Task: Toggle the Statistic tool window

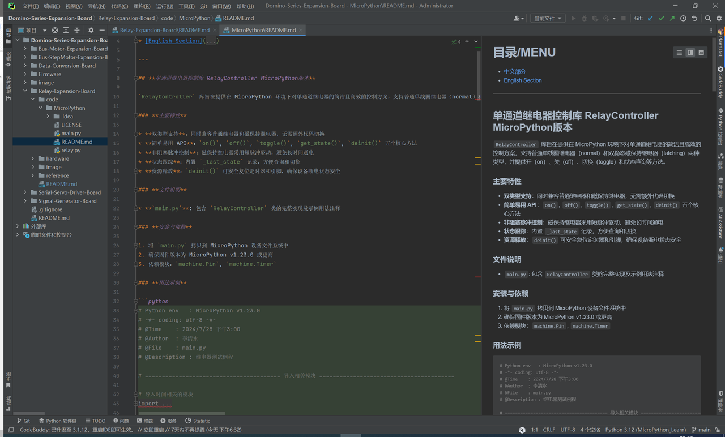Action: [x=198, y=421]
